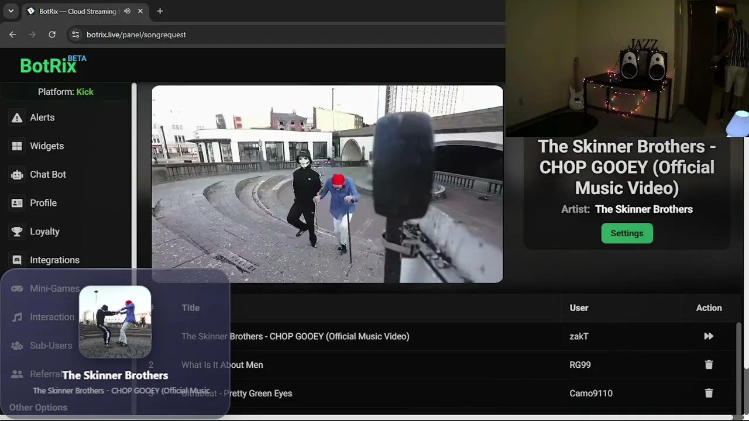
Task: Delete the song requested by RG99
Action: [x=709, y=365]
